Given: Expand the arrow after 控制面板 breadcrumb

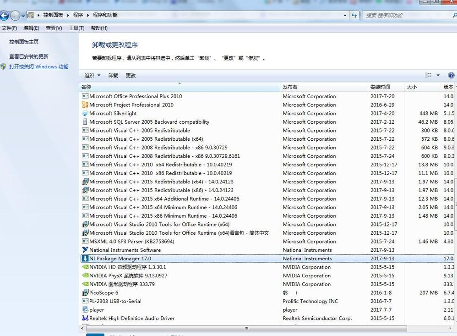Looking at the screenshot, I should (x=68, y=15).
